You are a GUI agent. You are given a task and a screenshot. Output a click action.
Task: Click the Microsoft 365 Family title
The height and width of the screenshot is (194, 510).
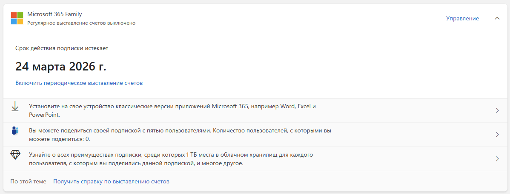coord(54,14)
